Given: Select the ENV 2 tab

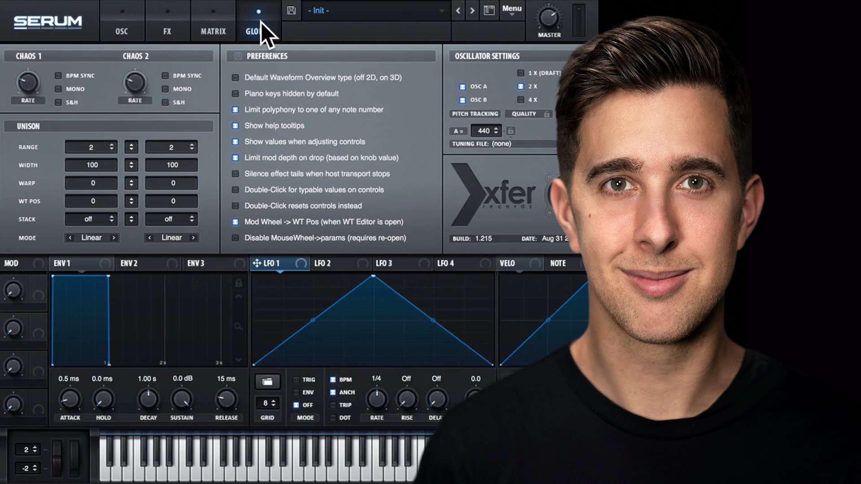Looking at the screenshot, I should pos(129,263).
